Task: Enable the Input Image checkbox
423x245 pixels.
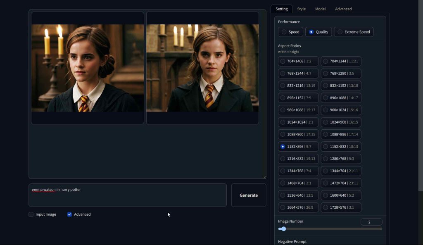Action: (31, 214)
